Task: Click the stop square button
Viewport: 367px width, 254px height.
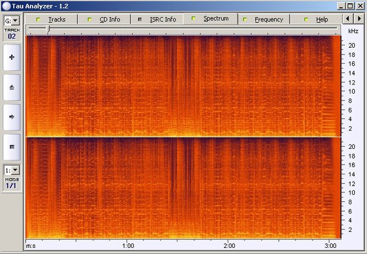Action: point(12,147)
